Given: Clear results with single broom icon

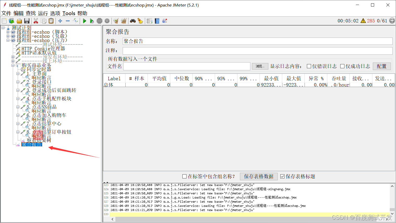Looking at the screenshot, I should click(x=116, y=21).
